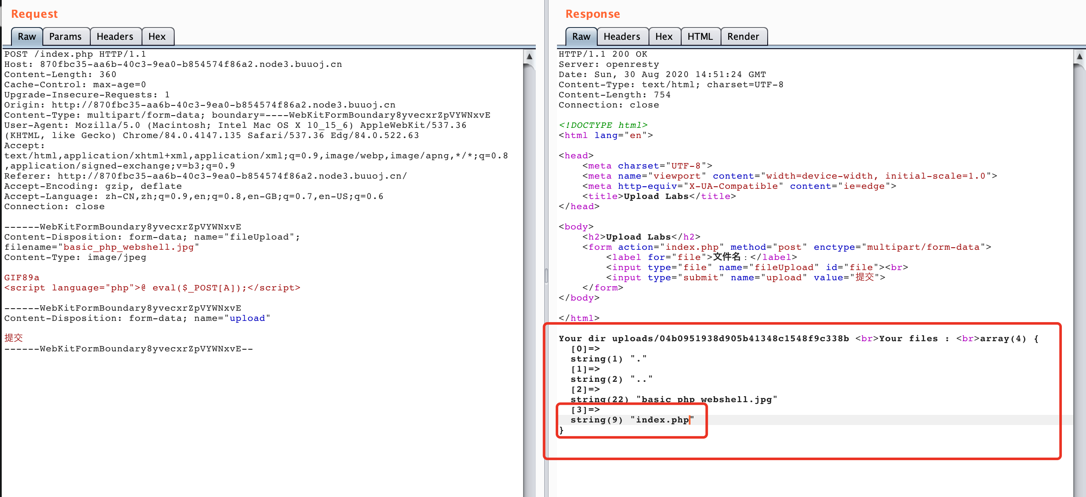Viewport: 1086px width, 497px height.
Task: Click the Host header line in Request
Action: coord(173,64)
